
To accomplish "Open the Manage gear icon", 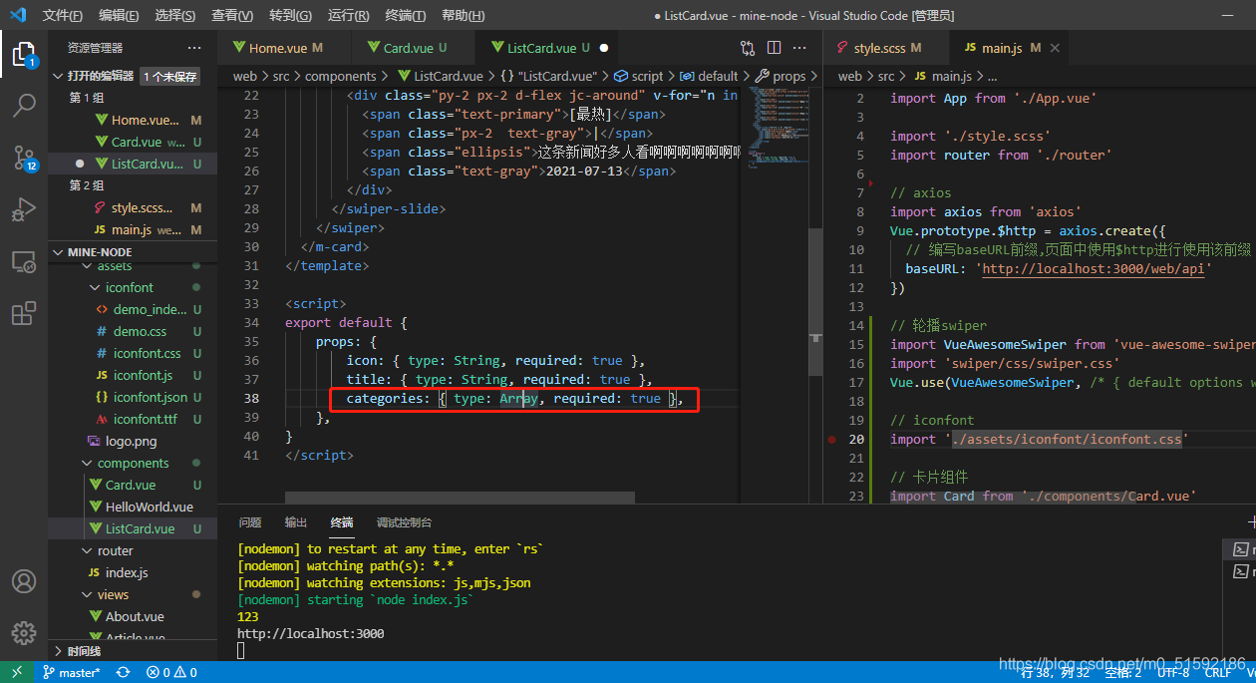I will pos(24,633).
